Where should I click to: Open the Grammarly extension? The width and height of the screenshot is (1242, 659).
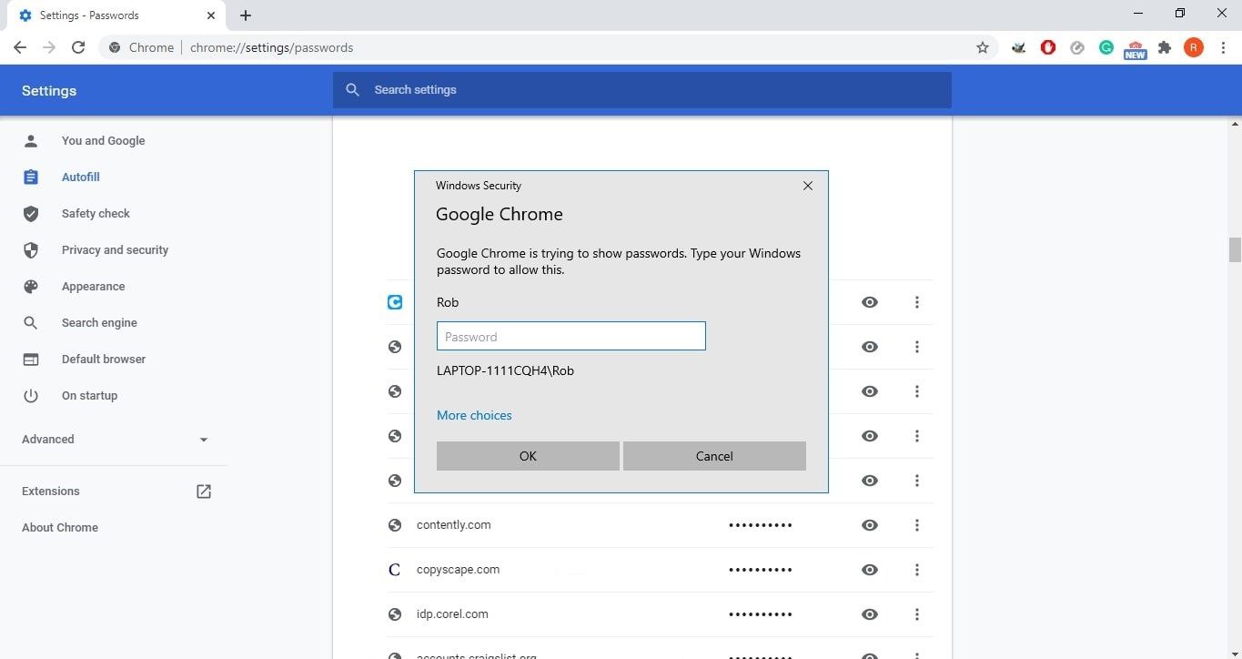1106,47
